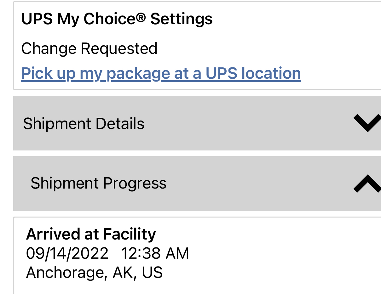Click the word "Settings" in the heading
The height and width of the screenshot is (294, 381).
tap(182, 19)
